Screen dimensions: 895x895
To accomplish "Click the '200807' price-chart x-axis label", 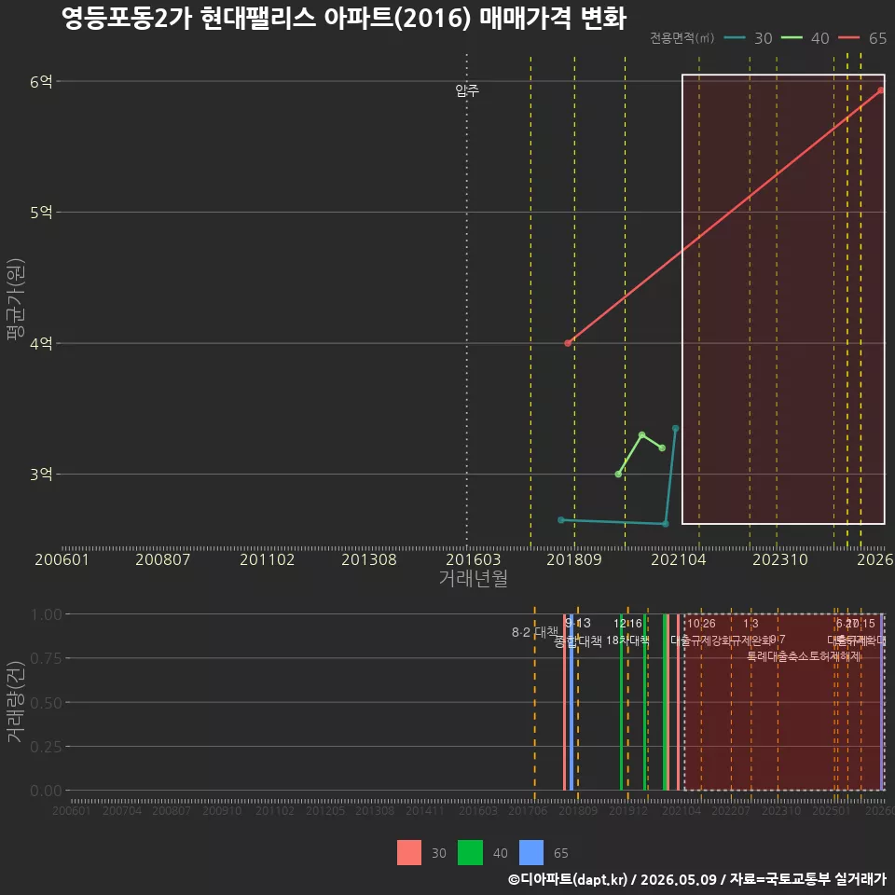I will [x=162, y=560].
